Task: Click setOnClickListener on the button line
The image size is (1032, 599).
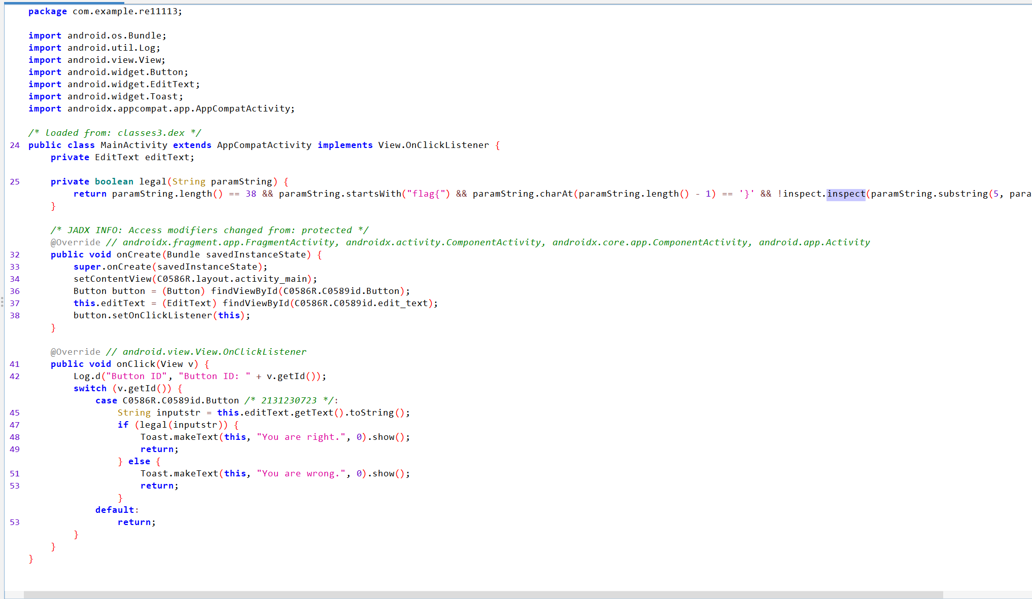Action: (x=162, y=315)
